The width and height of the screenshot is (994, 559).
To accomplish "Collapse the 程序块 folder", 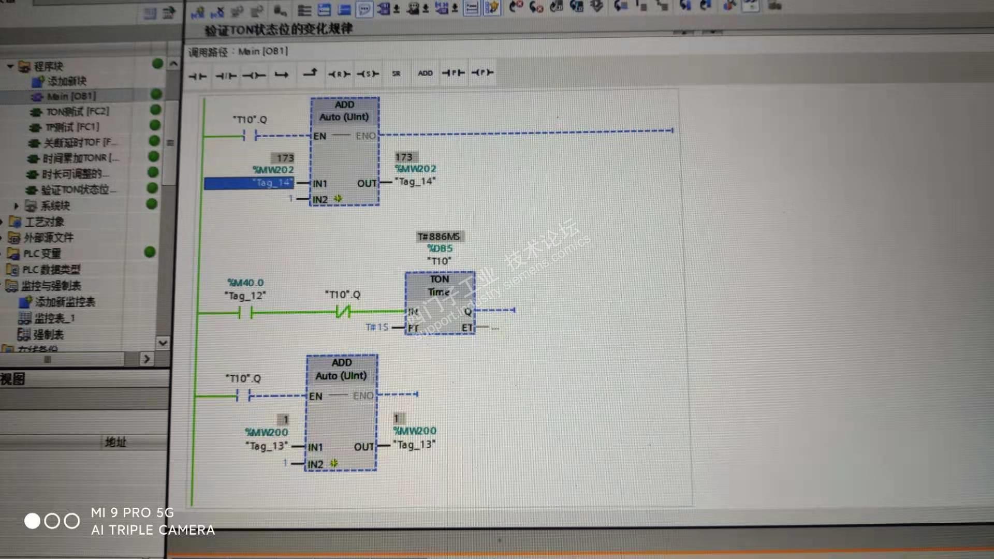I will [x=10, y=66].
